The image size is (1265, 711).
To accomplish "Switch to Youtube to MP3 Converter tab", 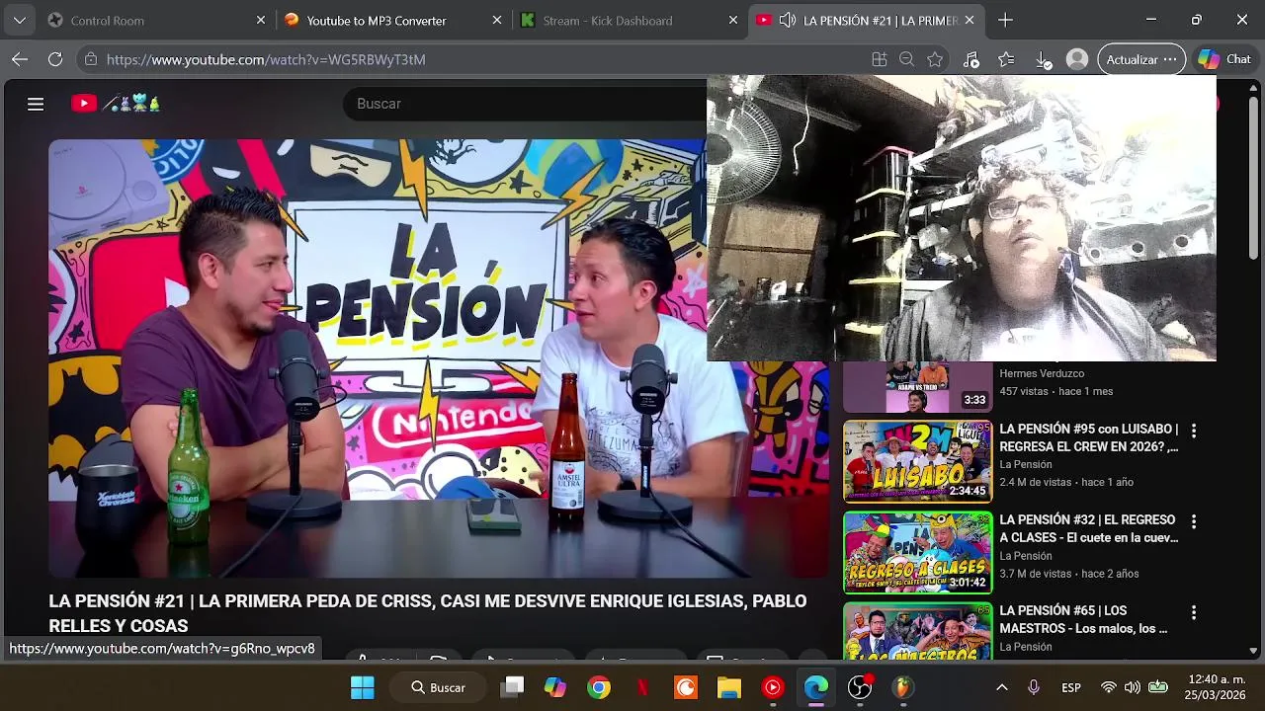I will (391, 20).
